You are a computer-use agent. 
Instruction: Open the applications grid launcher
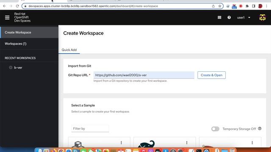click(219, 17)
